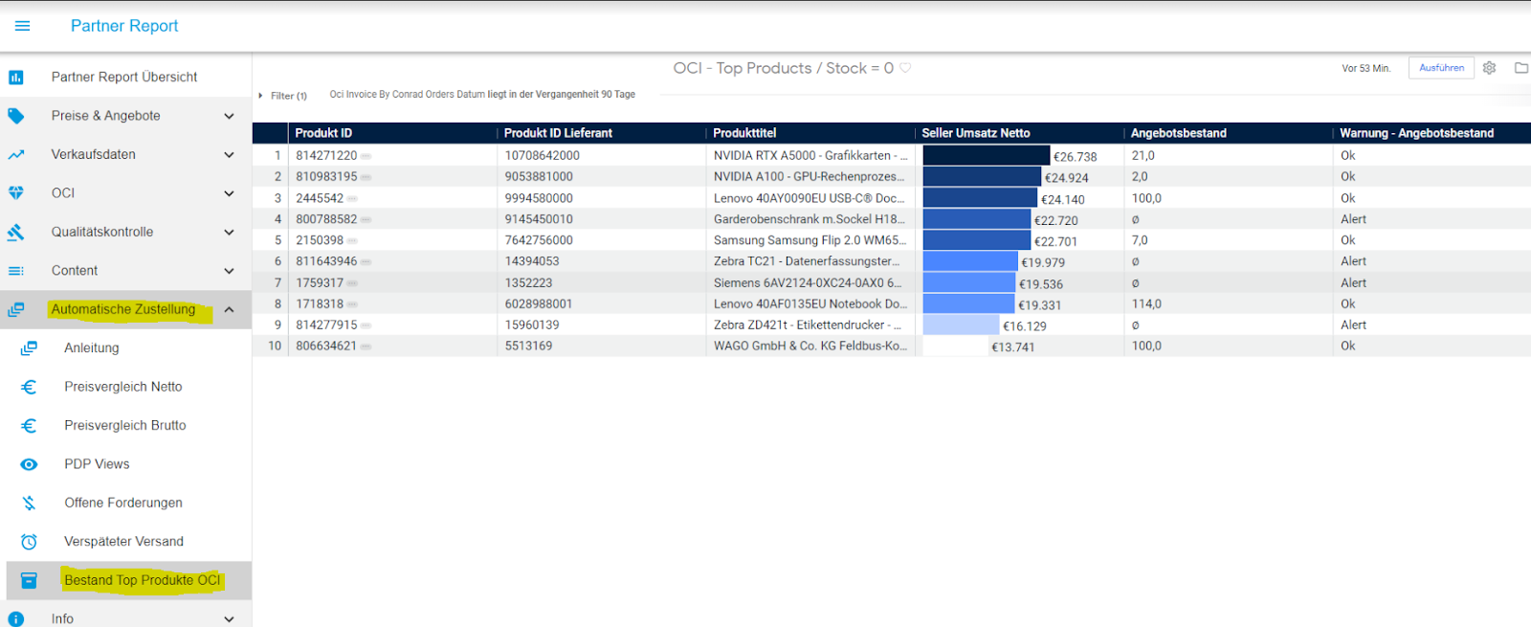Click the OCI diamond icon
Image resolution: width=1531 pixels, height=627 pixels.
pyautogui.click(x=16, y=192)
